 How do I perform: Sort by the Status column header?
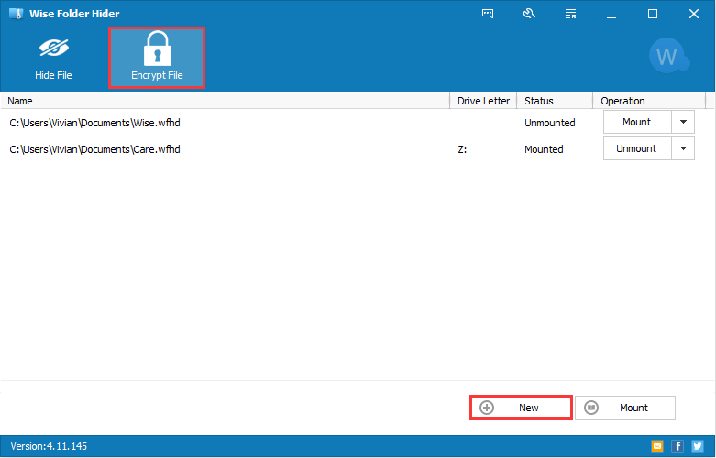coord(555,101)
